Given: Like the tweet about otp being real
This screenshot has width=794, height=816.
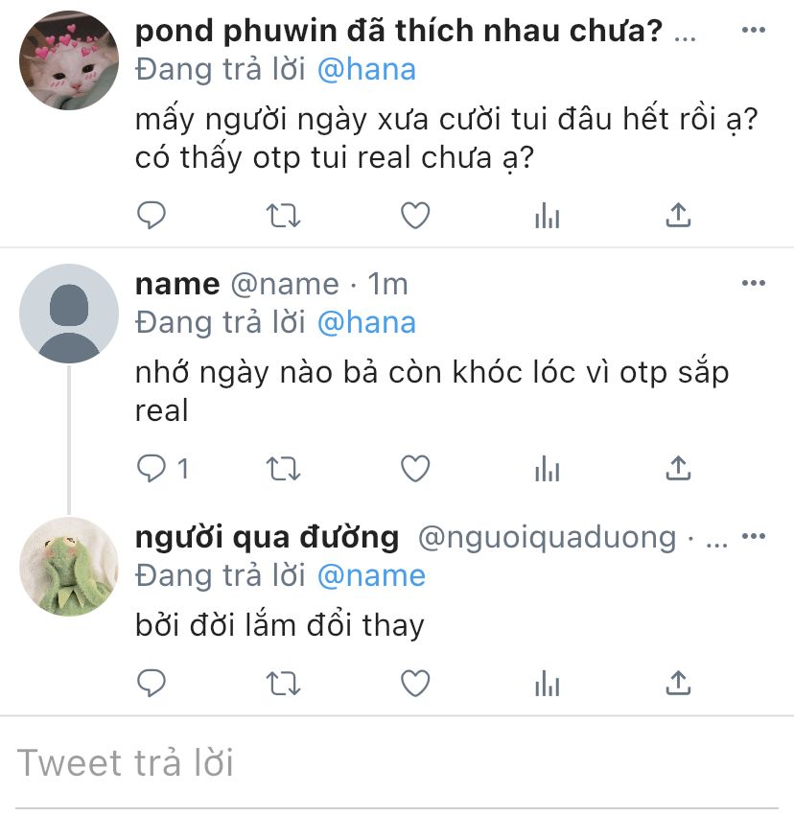Looking at the screenshot, I should coord(415,215).
